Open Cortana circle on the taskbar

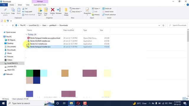click(x=58, y=103)
